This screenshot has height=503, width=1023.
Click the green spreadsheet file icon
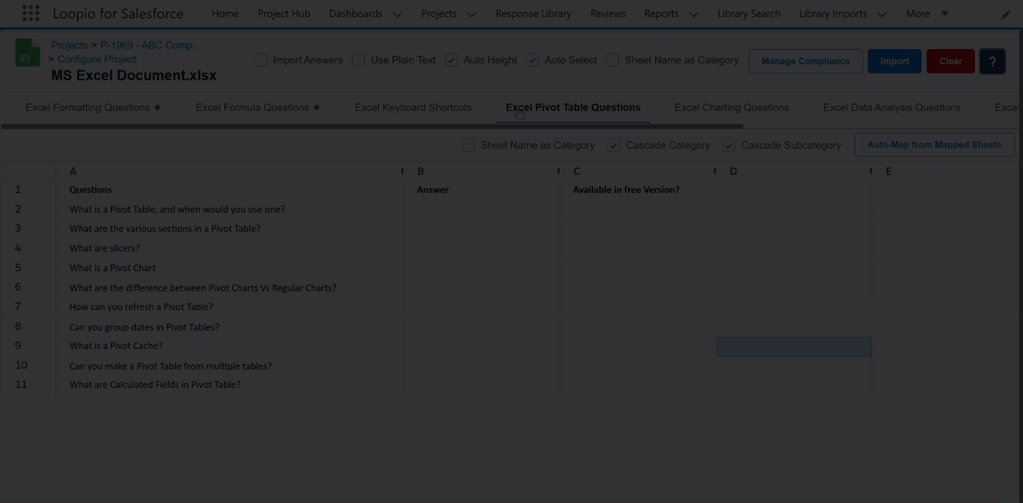point(28,53)
